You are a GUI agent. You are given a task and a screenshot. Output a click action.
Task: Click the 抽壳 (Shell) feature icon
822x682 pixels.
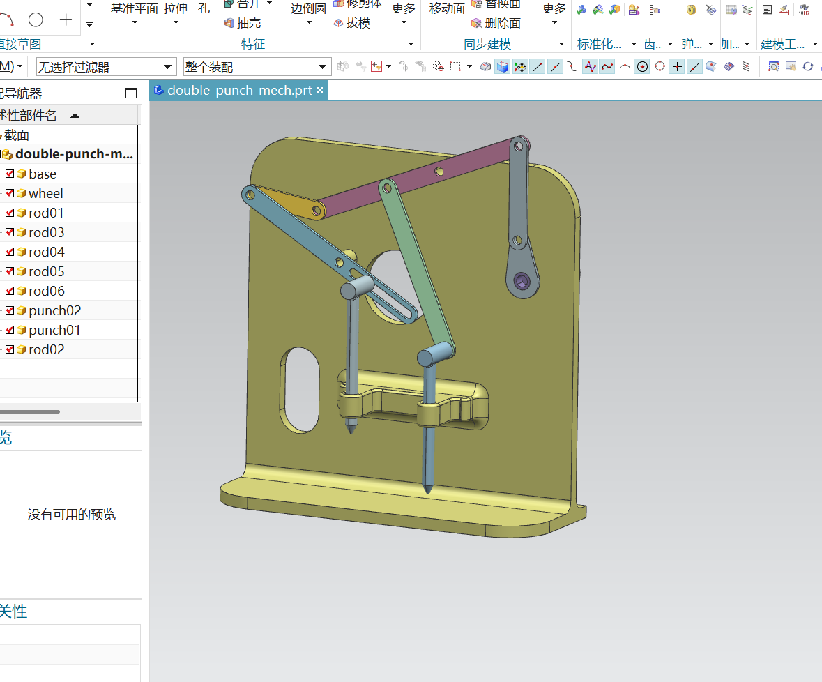point(229,24)
